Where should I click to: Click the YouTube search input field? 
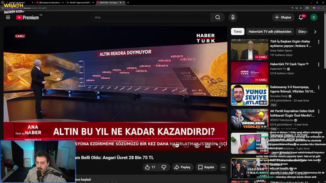151,17
